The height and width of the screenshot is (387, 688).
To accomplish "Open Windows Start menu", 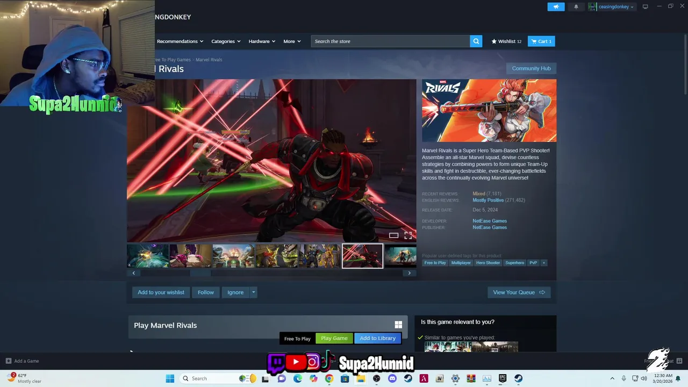I will point(170,378).
